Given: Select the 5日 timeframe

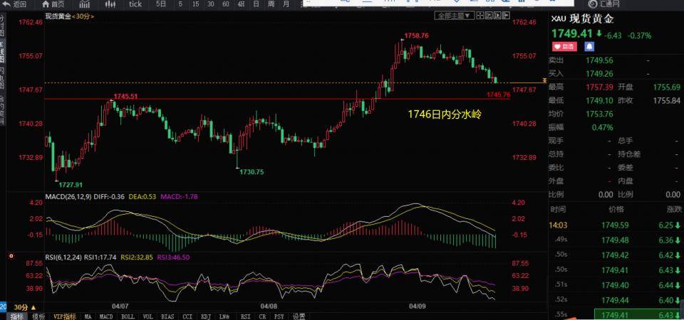Looking at the screenshot, I should [x=162, y=4].
